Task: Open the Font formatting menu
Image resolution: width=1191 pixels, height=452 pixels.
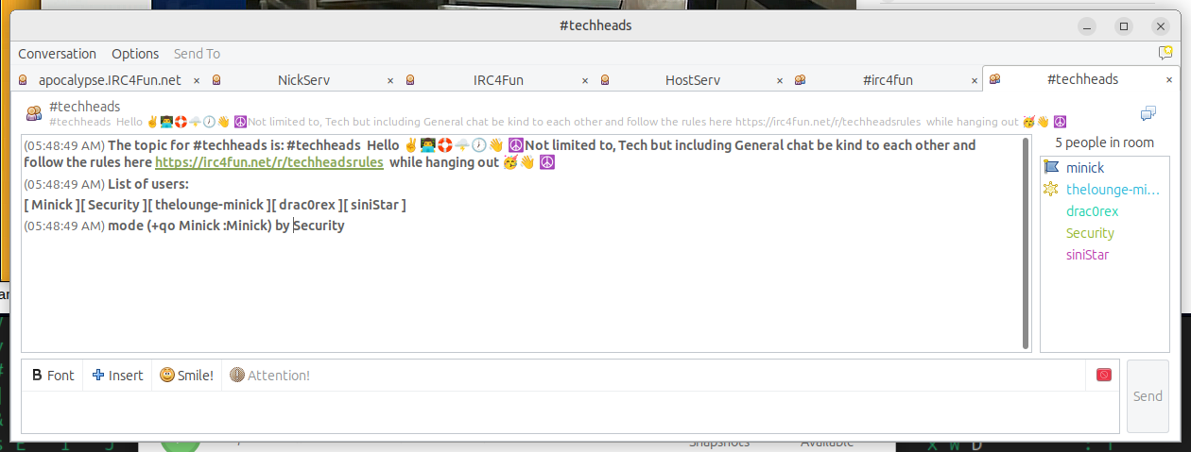Action: click(x=53, y=376)
